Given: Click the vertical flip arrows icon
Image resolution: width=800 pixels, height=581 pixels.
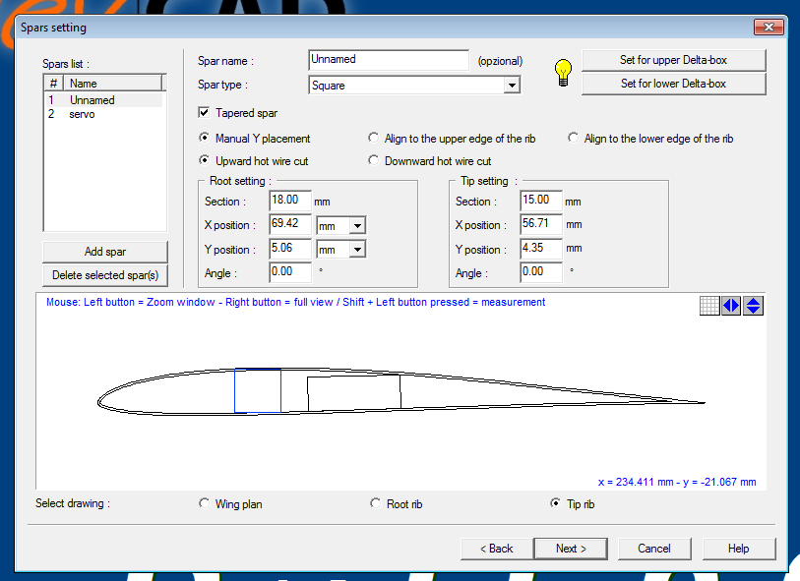Looking at the screenshot, I should (x=753, y=306).
